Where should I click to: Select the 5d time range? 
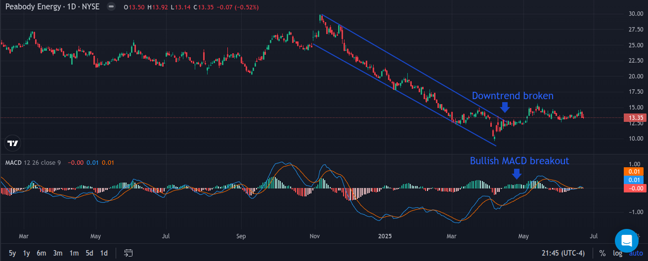(89, 253)
